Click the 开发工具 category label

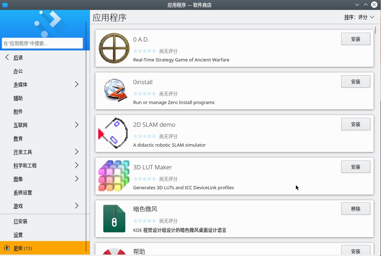pos(22,152)
